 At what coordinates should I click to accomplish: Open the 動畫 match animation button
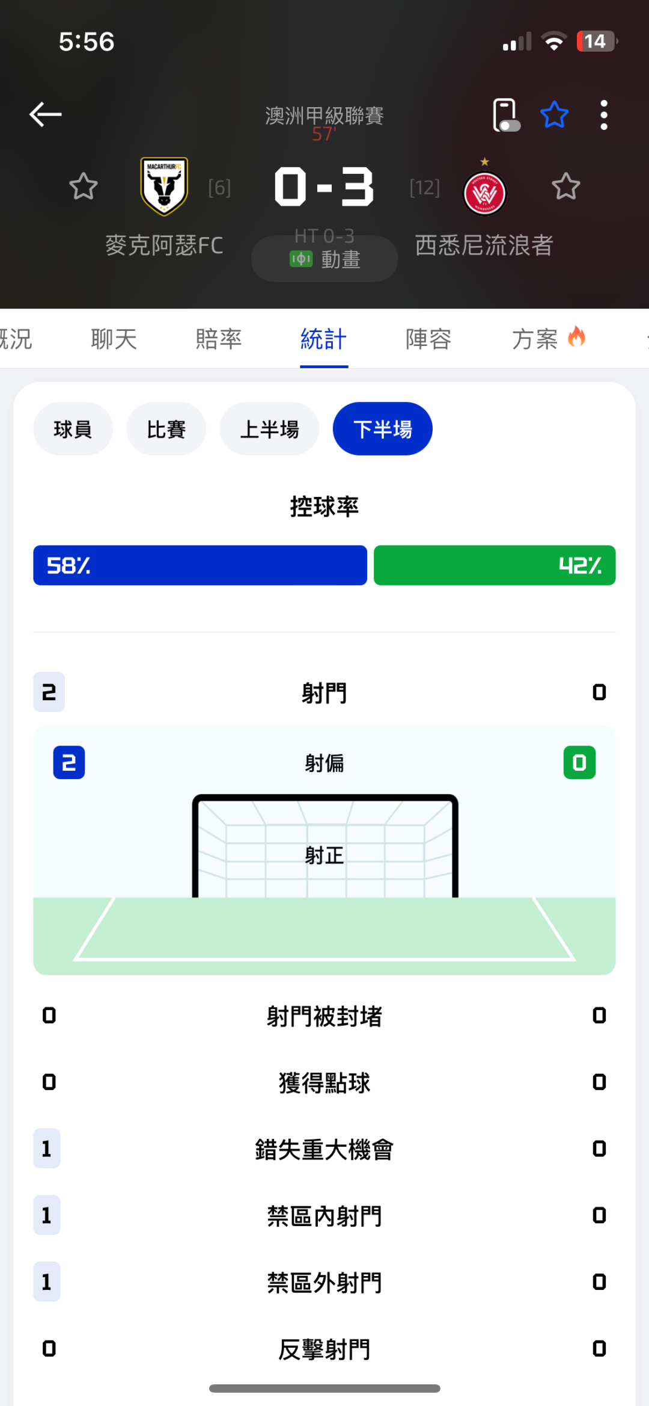tap(324, 259)
